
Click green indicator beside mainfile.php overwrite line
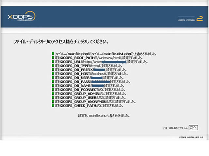click(x=53, y=53)
